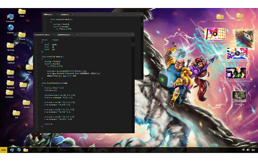Click the Wi-Fi tray icon
The image size is (258, 161).
point(243,150)
